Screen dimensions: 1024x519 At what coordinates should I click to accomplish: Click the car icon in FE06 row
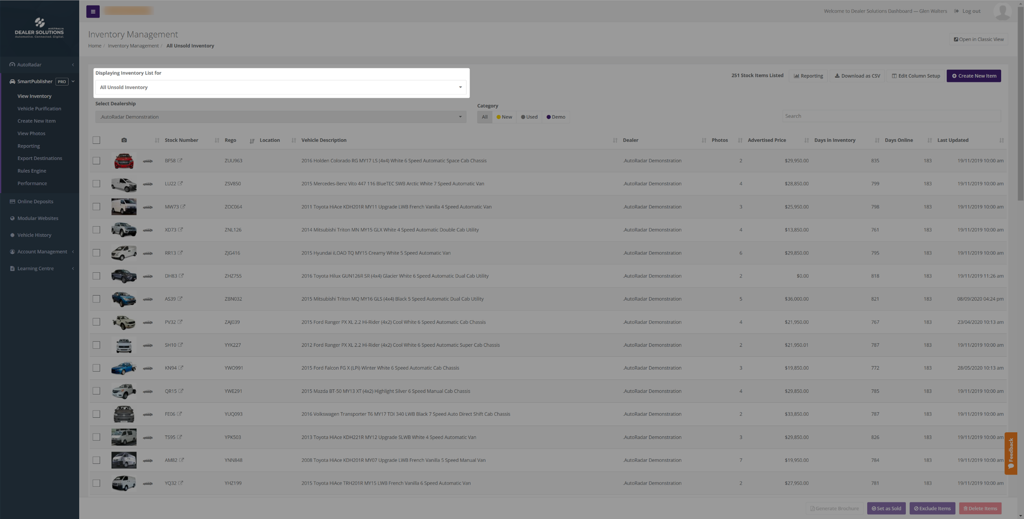pyautogui.click(x=148, y=414)
